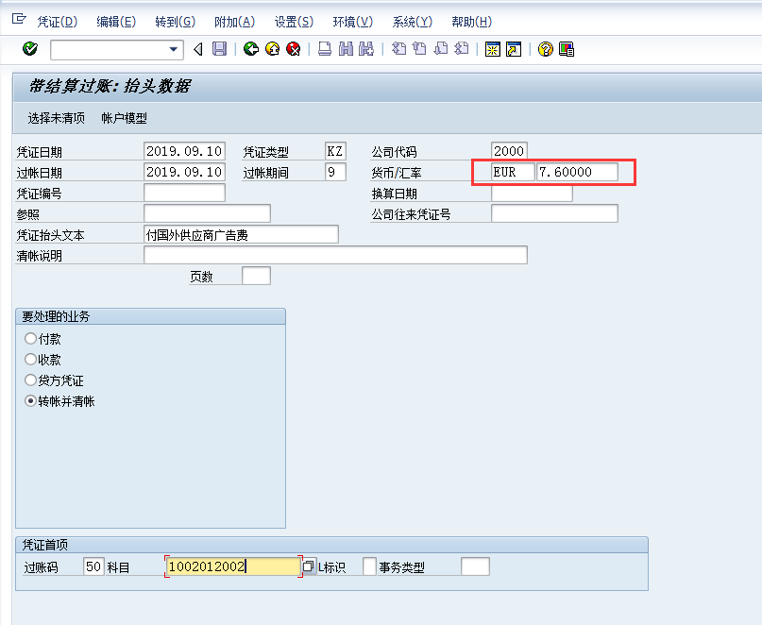The height and width of the screenshot is (625, 762).
Task: Click the triangle beside the command field
Action: pos(197,49)
